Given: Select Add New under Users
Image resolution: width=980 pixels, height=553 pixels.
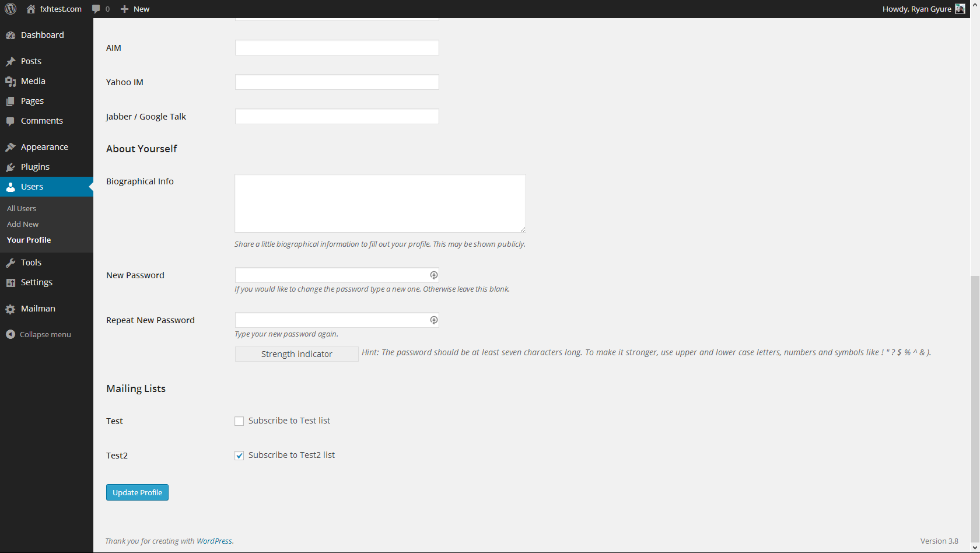Looking at the screenshot, I should click(x=23, y=224).
